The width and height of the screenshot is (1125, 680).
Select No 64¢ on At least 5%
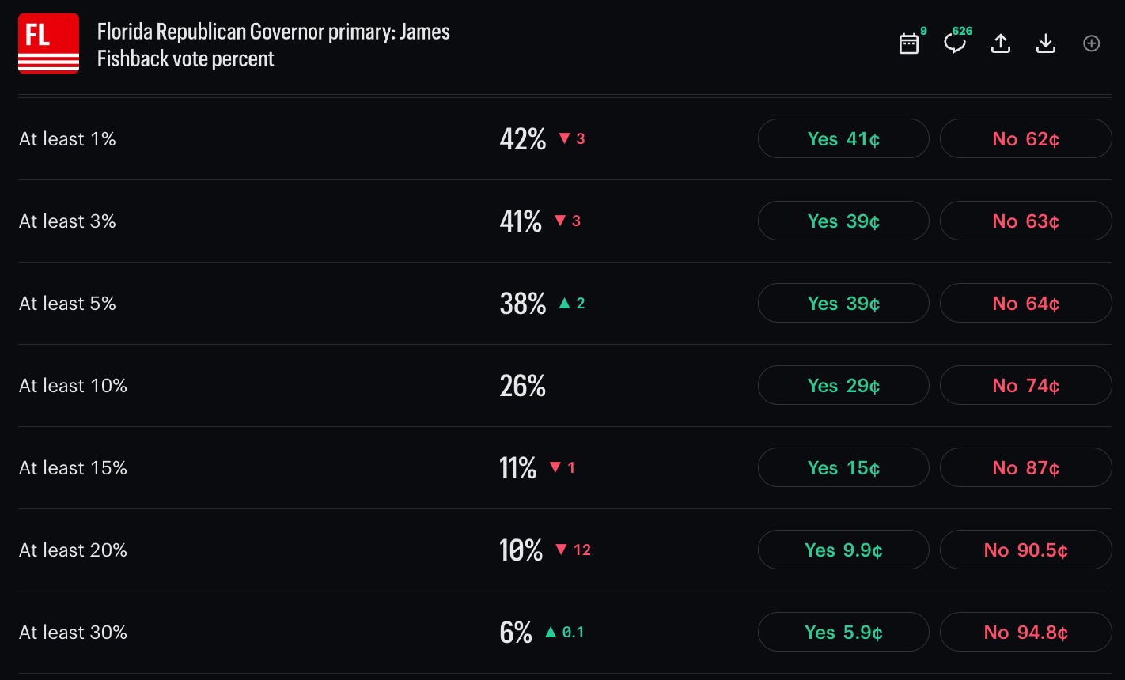pos(1026,303)
